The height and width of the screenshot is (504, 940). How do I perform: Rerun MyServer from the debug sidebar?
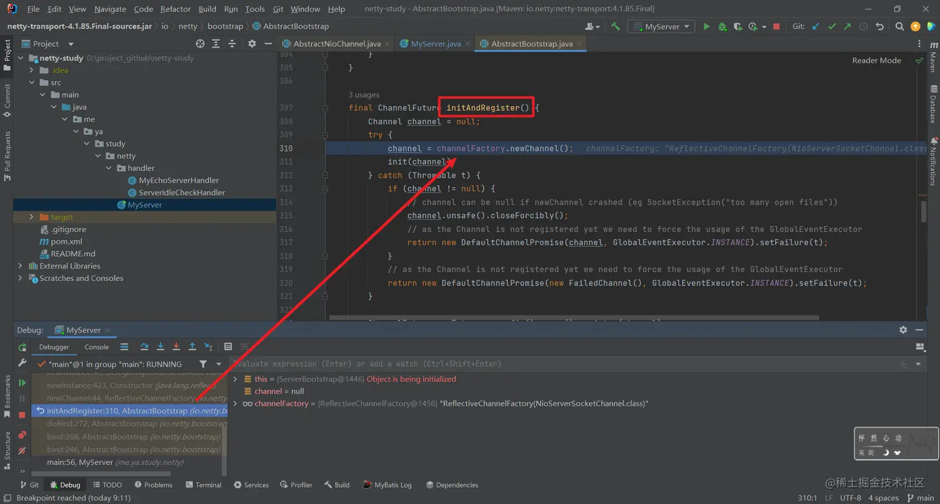pos(22,347)
